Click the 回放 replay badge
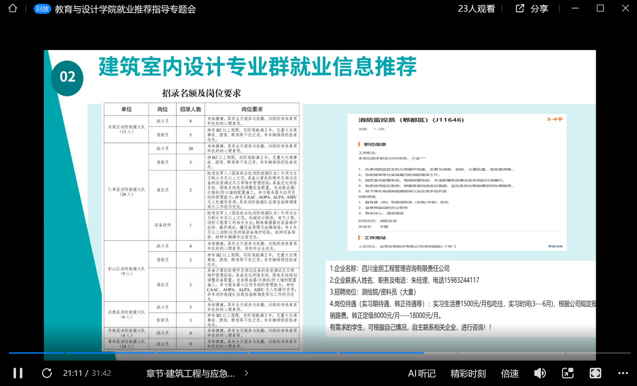637x386 pixels. (42, 9)
